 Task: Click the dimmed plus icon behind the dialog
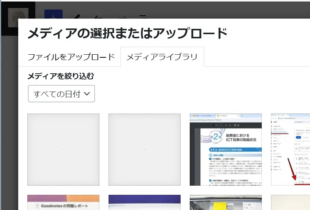pyautogui.click(x=54, y=14)
